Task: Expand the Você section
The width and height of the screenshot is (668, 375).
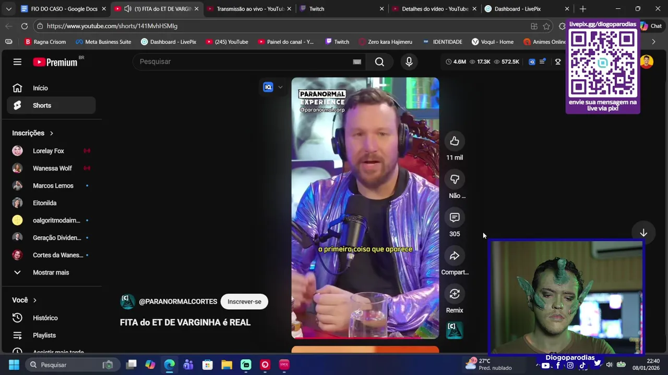Action: [x=24, y=300]
